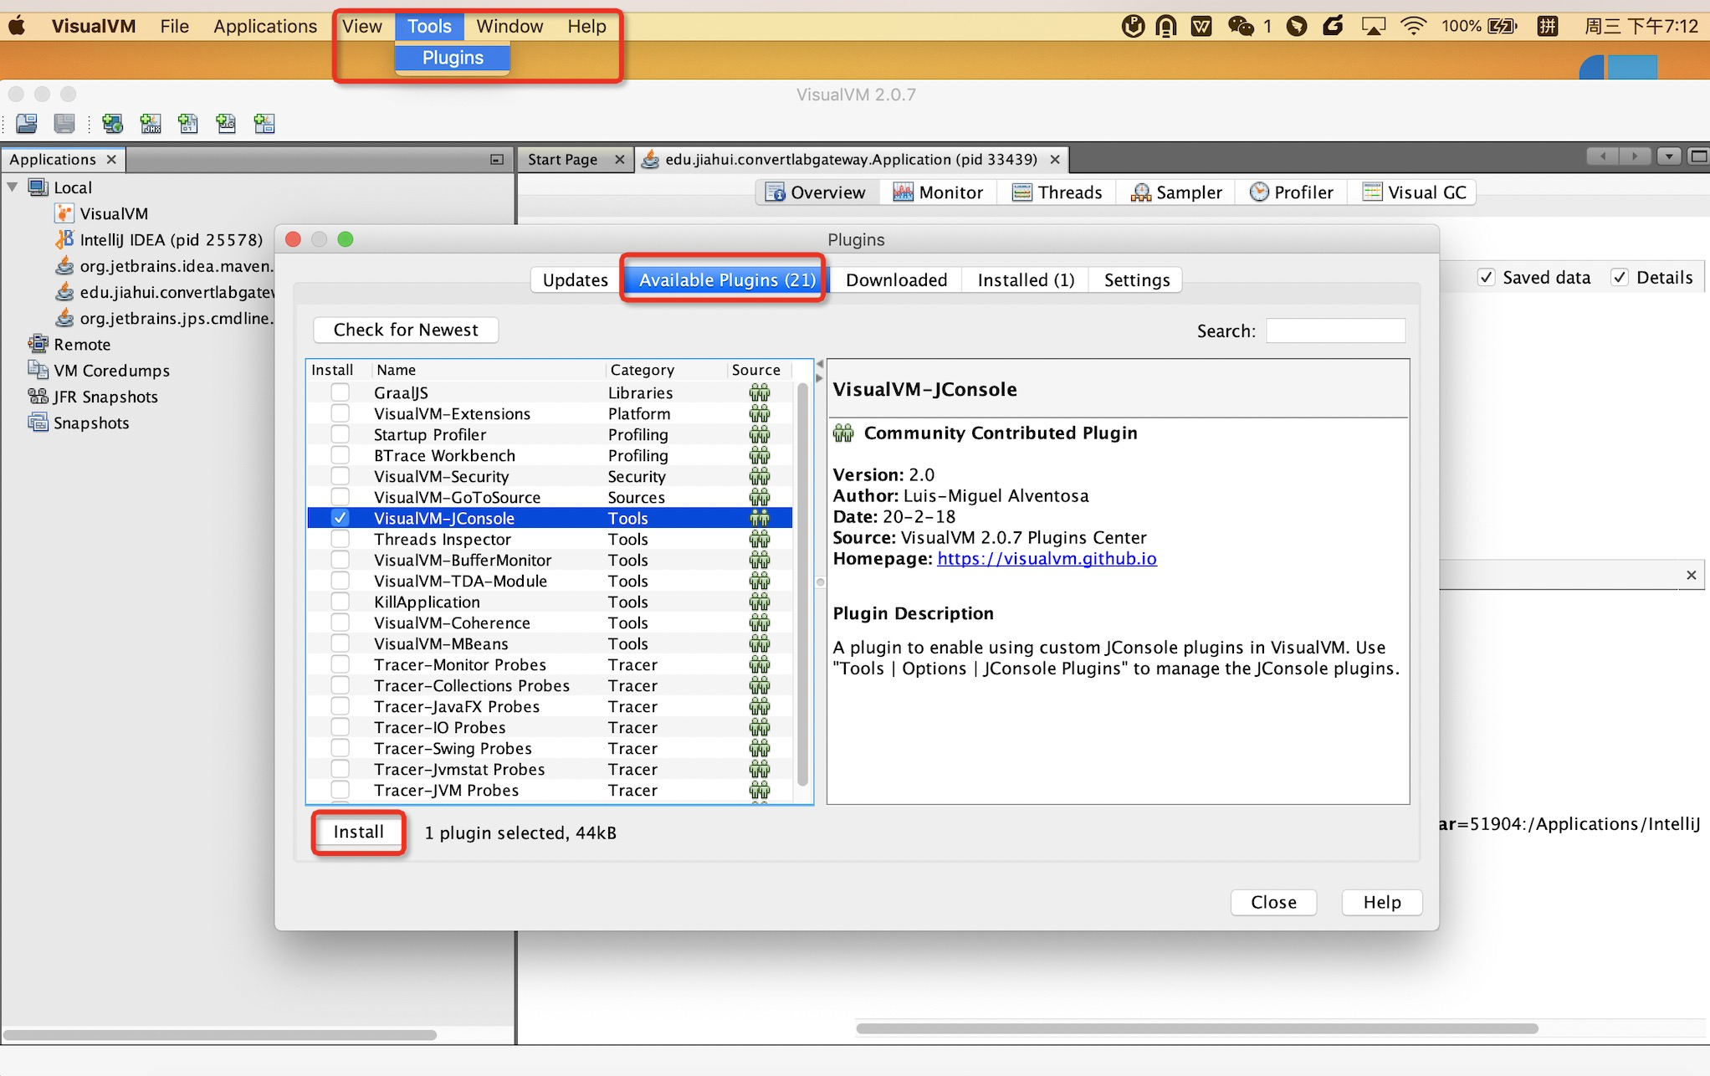This screenshot has width=1710, height=1076.
Task: Click the Load snapshot toolbar icon
Action: point(26,124)
